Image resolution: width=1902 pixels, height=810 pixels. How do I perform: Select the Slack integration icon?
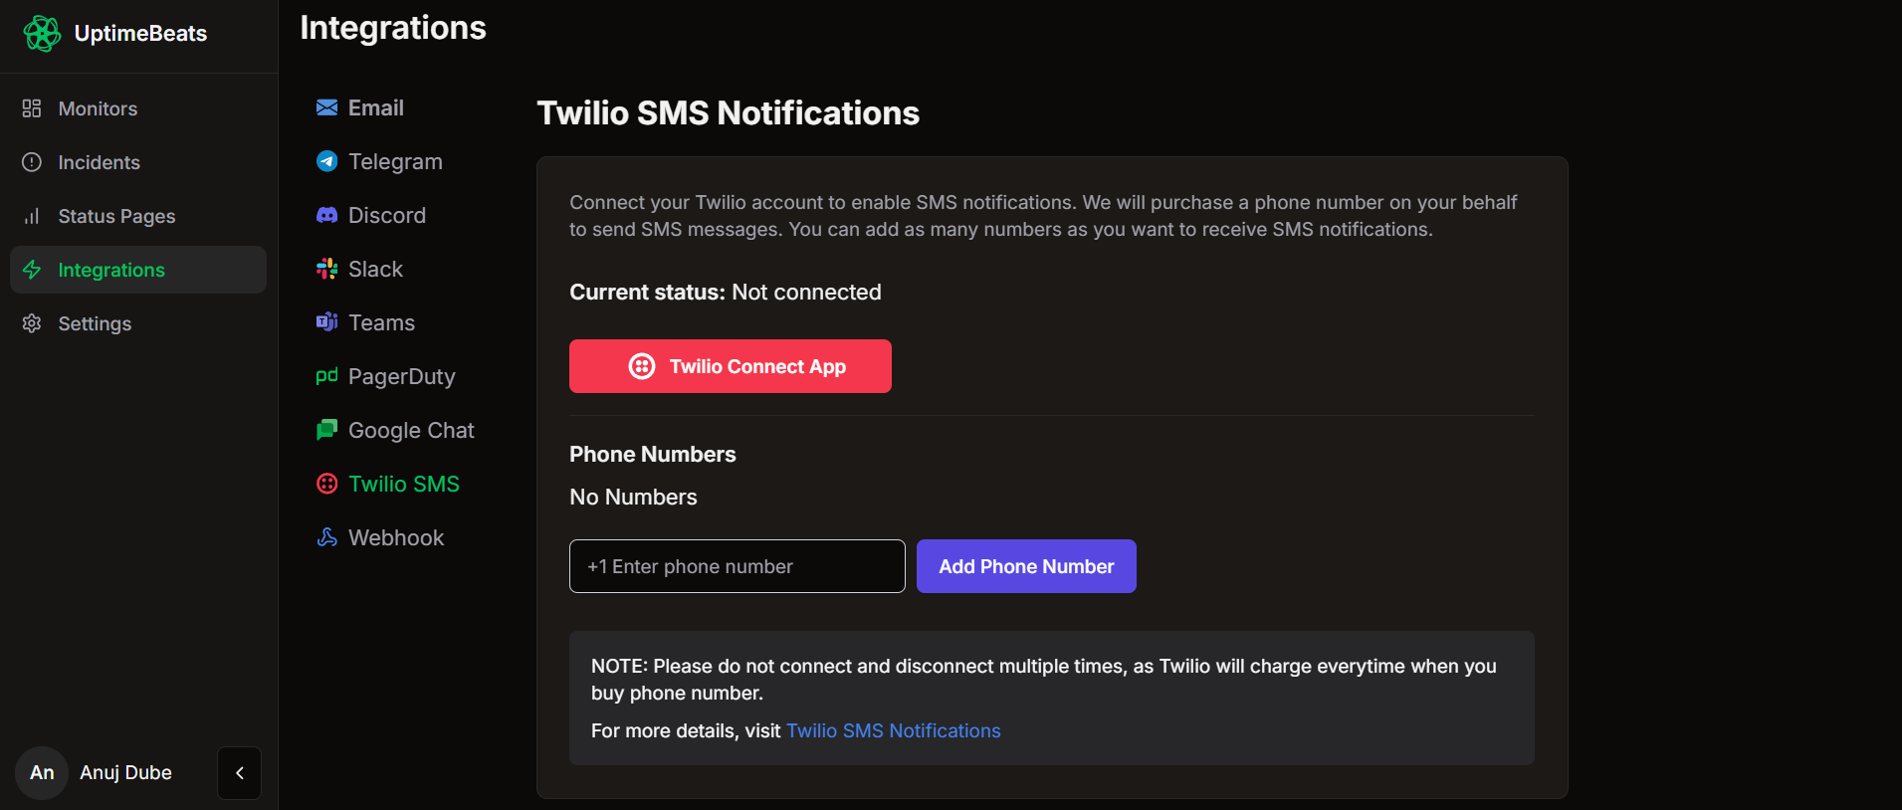click(326, 269)
